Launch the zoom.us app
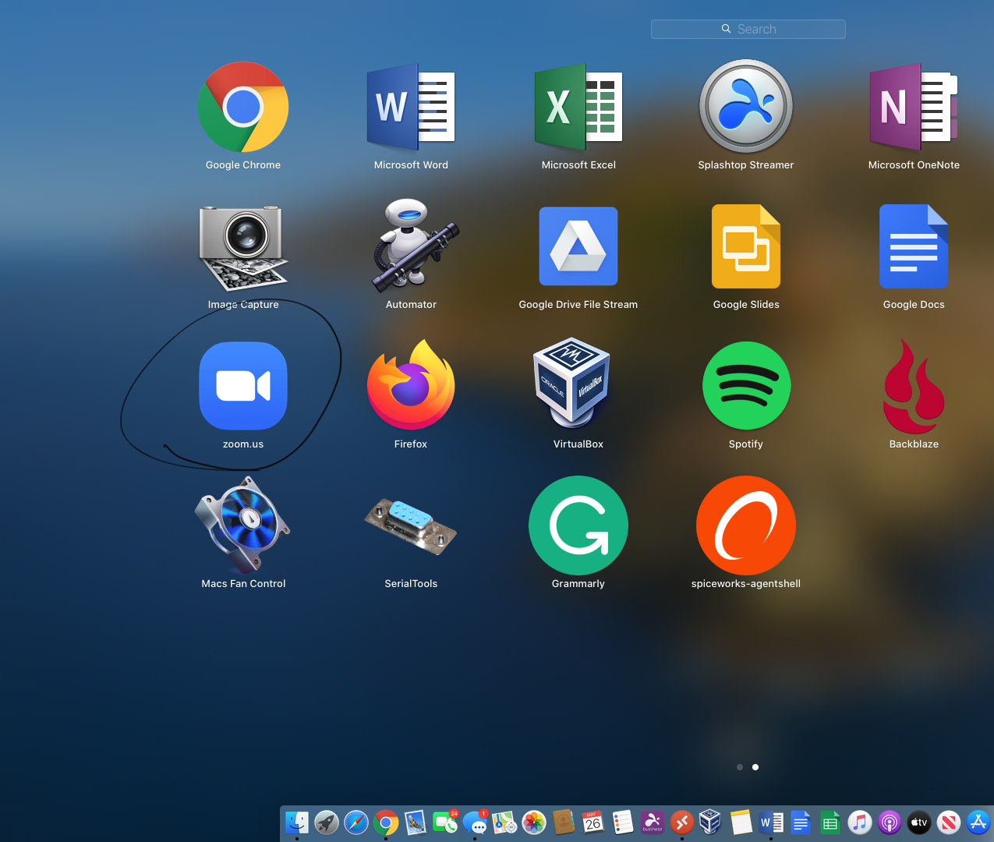 pyautogui.click(x=243, y=386)
